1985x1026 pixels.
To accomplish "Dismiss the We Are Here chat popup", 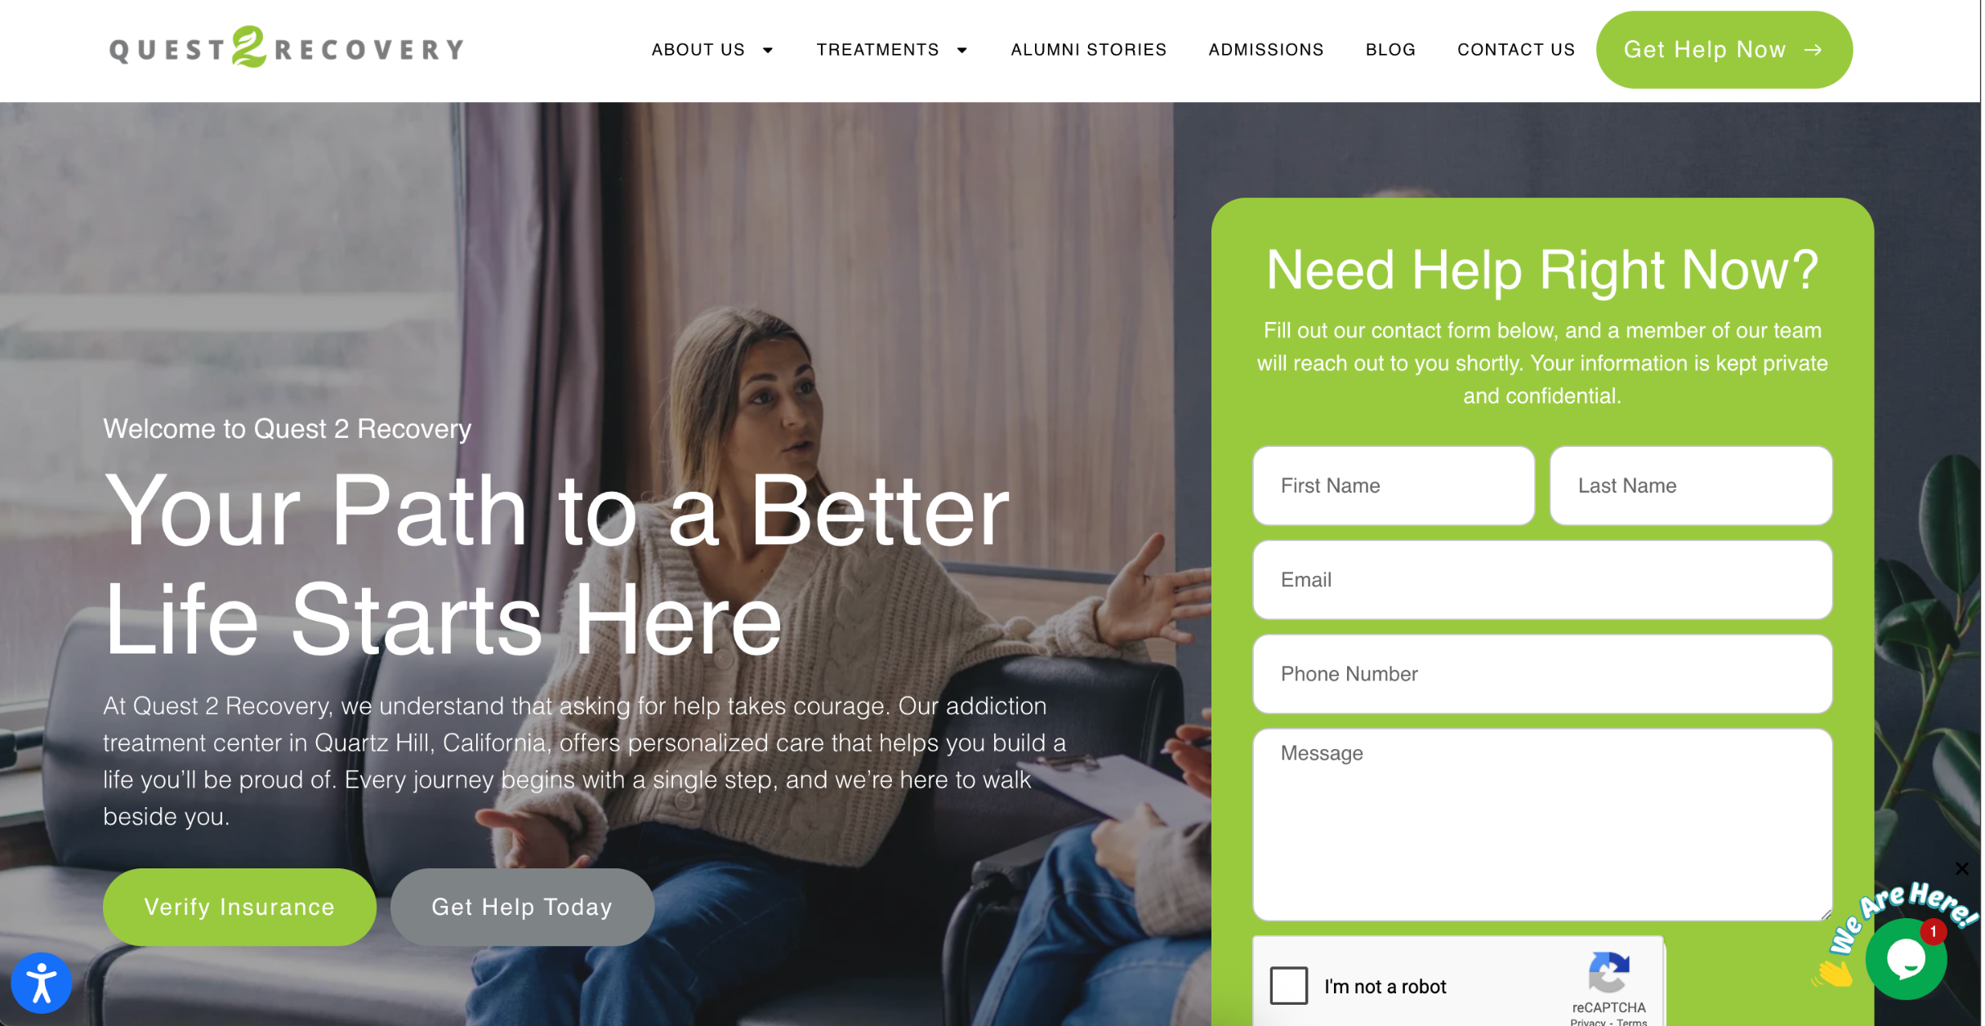I will click(x=1962, y=868).
